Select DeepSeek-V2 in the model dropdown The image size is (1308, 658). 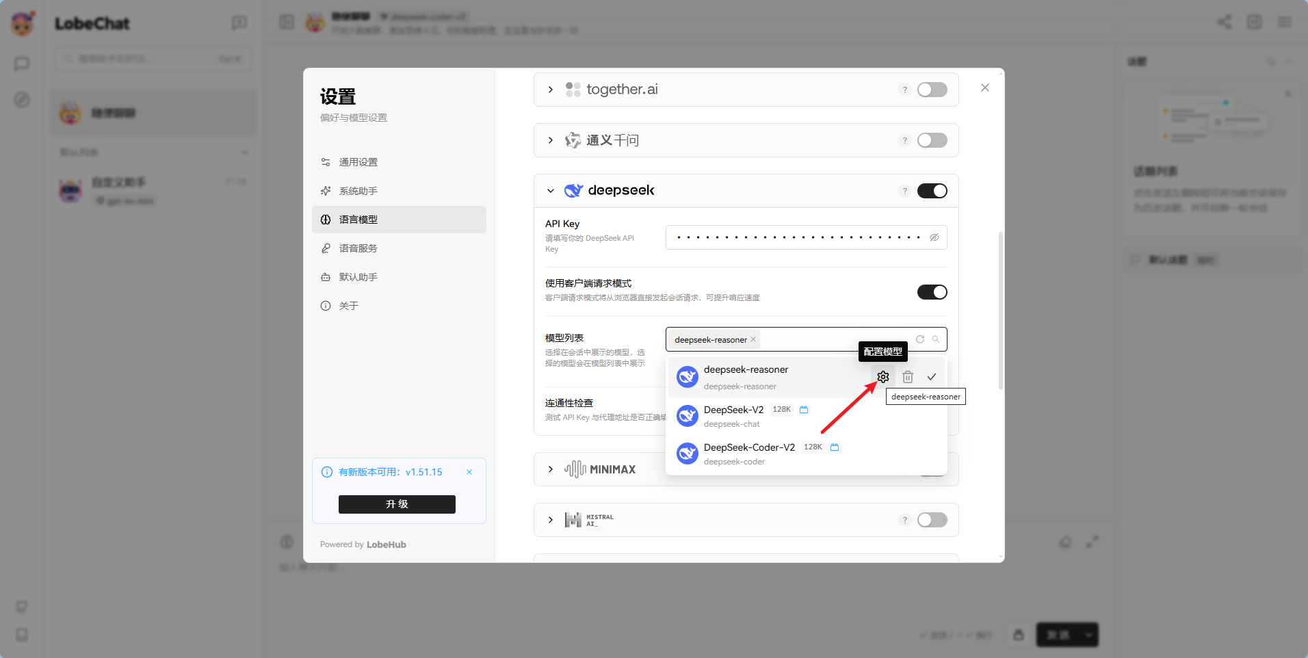coord(806,416)
